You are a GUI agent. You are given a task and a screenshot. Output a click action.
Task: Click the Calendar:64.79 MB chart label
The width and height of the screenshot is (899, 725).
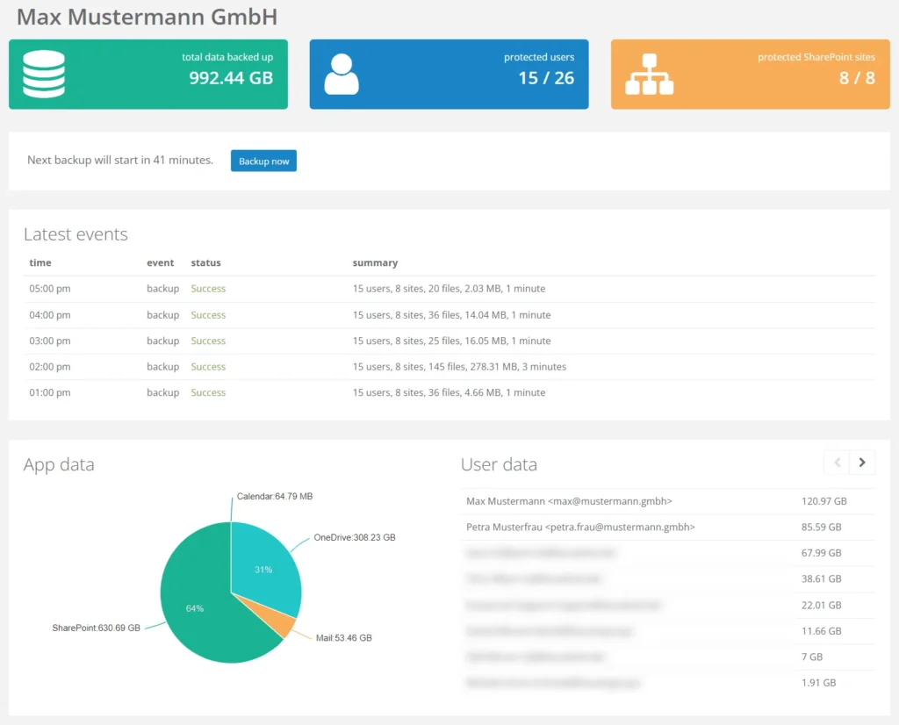274,496
